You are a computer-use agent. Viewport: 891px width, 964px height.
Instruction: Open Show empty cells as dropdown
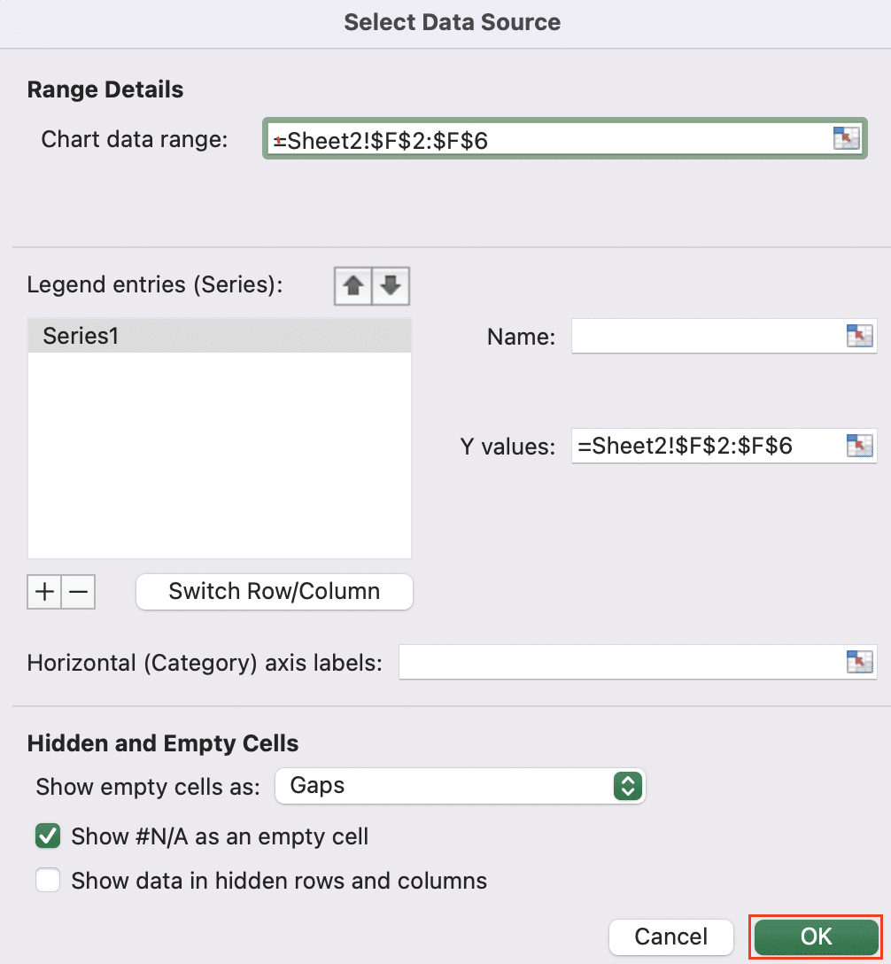[x=461, y=786]
